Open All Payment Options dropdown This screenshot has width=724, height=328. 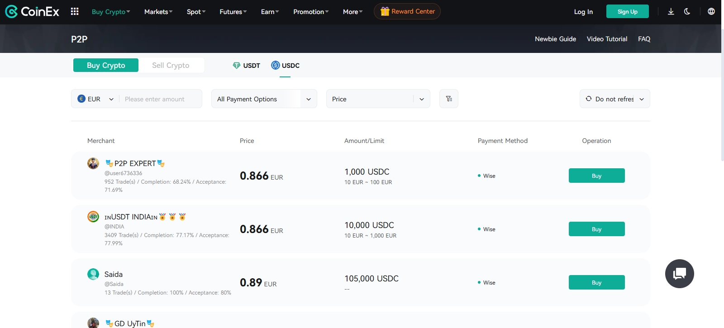[x=264, y=99]
